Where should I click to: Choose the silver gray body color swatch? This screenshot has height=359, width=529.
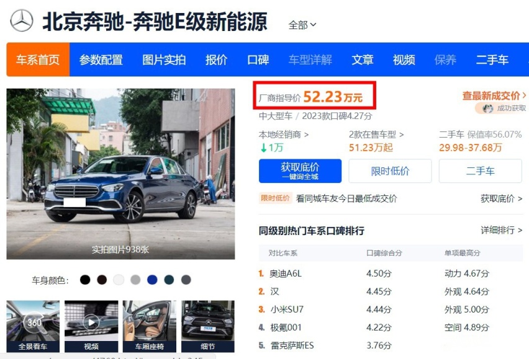[x=135, y=280]
